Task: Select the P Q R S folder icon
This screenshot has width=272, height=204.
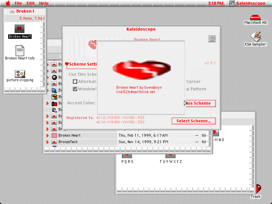Action: pyautogui.click(x=127, y=156)
